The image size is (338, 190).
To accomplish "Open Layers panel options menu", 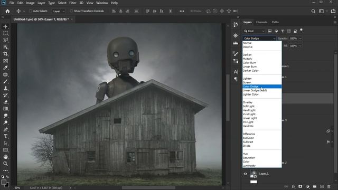I will tap(335, 22).
